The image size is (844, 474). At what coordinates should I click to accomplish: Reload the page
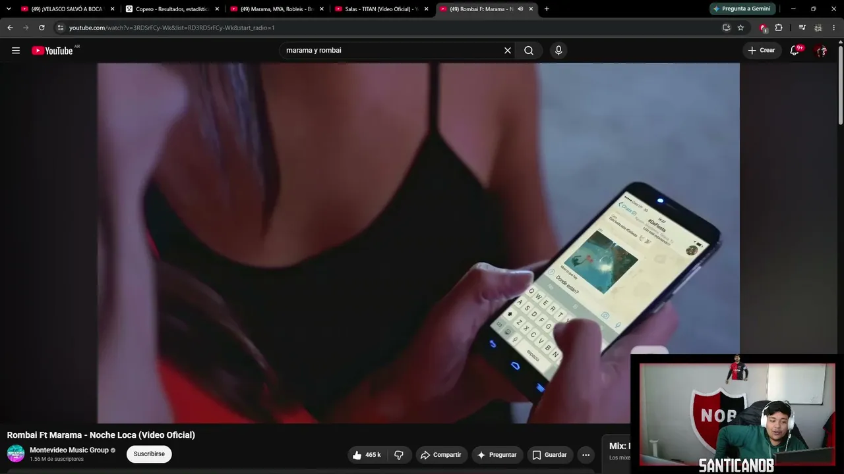click(x=42, y=28)
